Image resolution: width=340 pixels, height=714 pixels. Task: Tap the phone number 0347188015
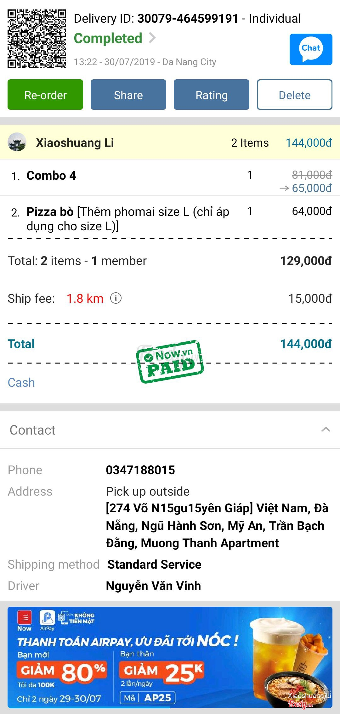140,470
